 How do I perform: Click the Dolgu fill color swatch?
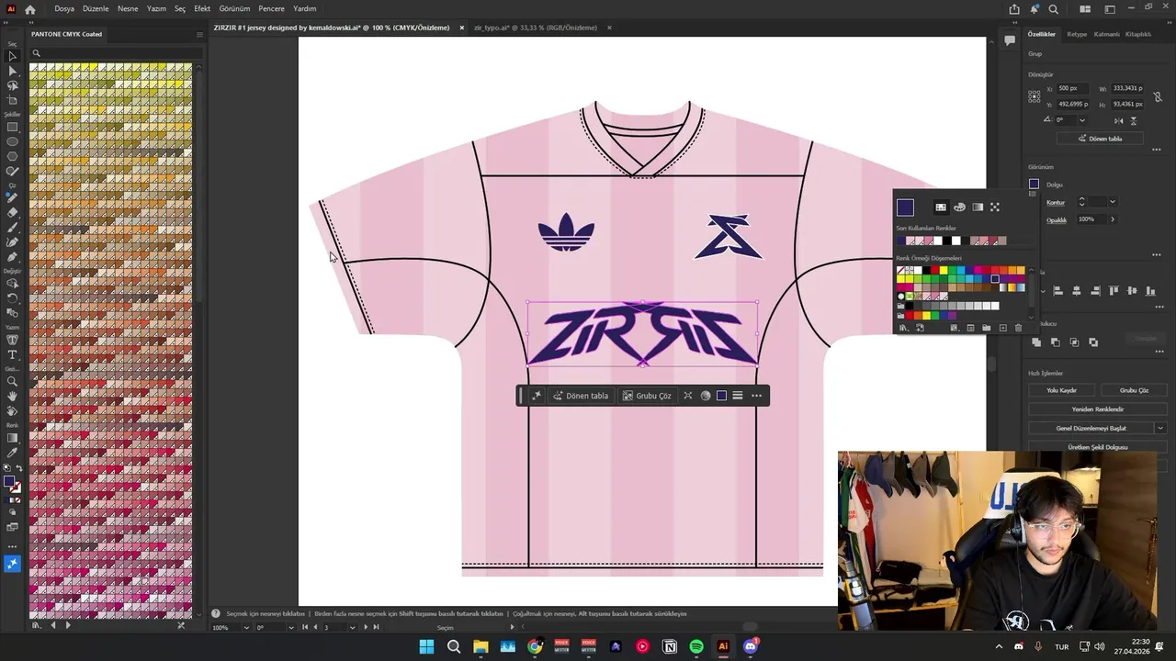click(x=1034, y=185)
